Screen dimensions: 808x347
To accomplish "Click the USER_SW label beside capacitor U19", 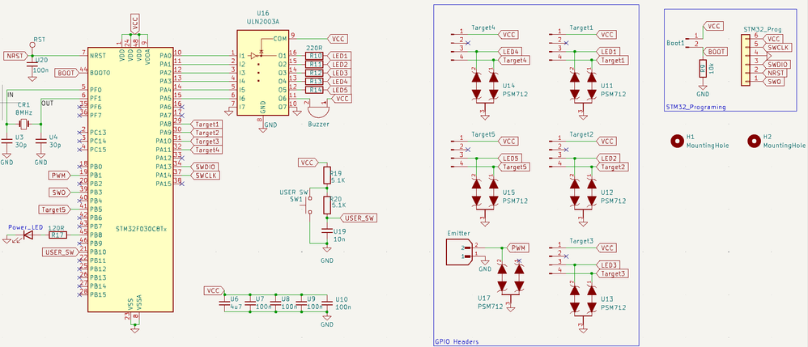I will (x=359, y=218).
